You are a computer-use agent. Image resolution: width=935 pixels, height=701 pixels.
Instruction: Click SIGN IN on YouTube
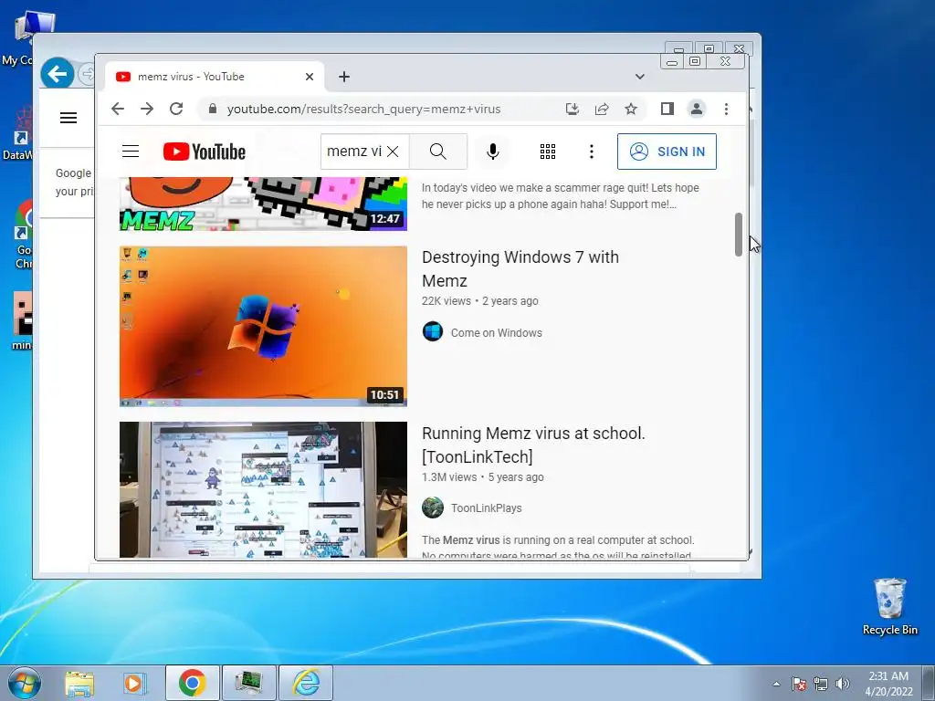(x=667, y=152)
